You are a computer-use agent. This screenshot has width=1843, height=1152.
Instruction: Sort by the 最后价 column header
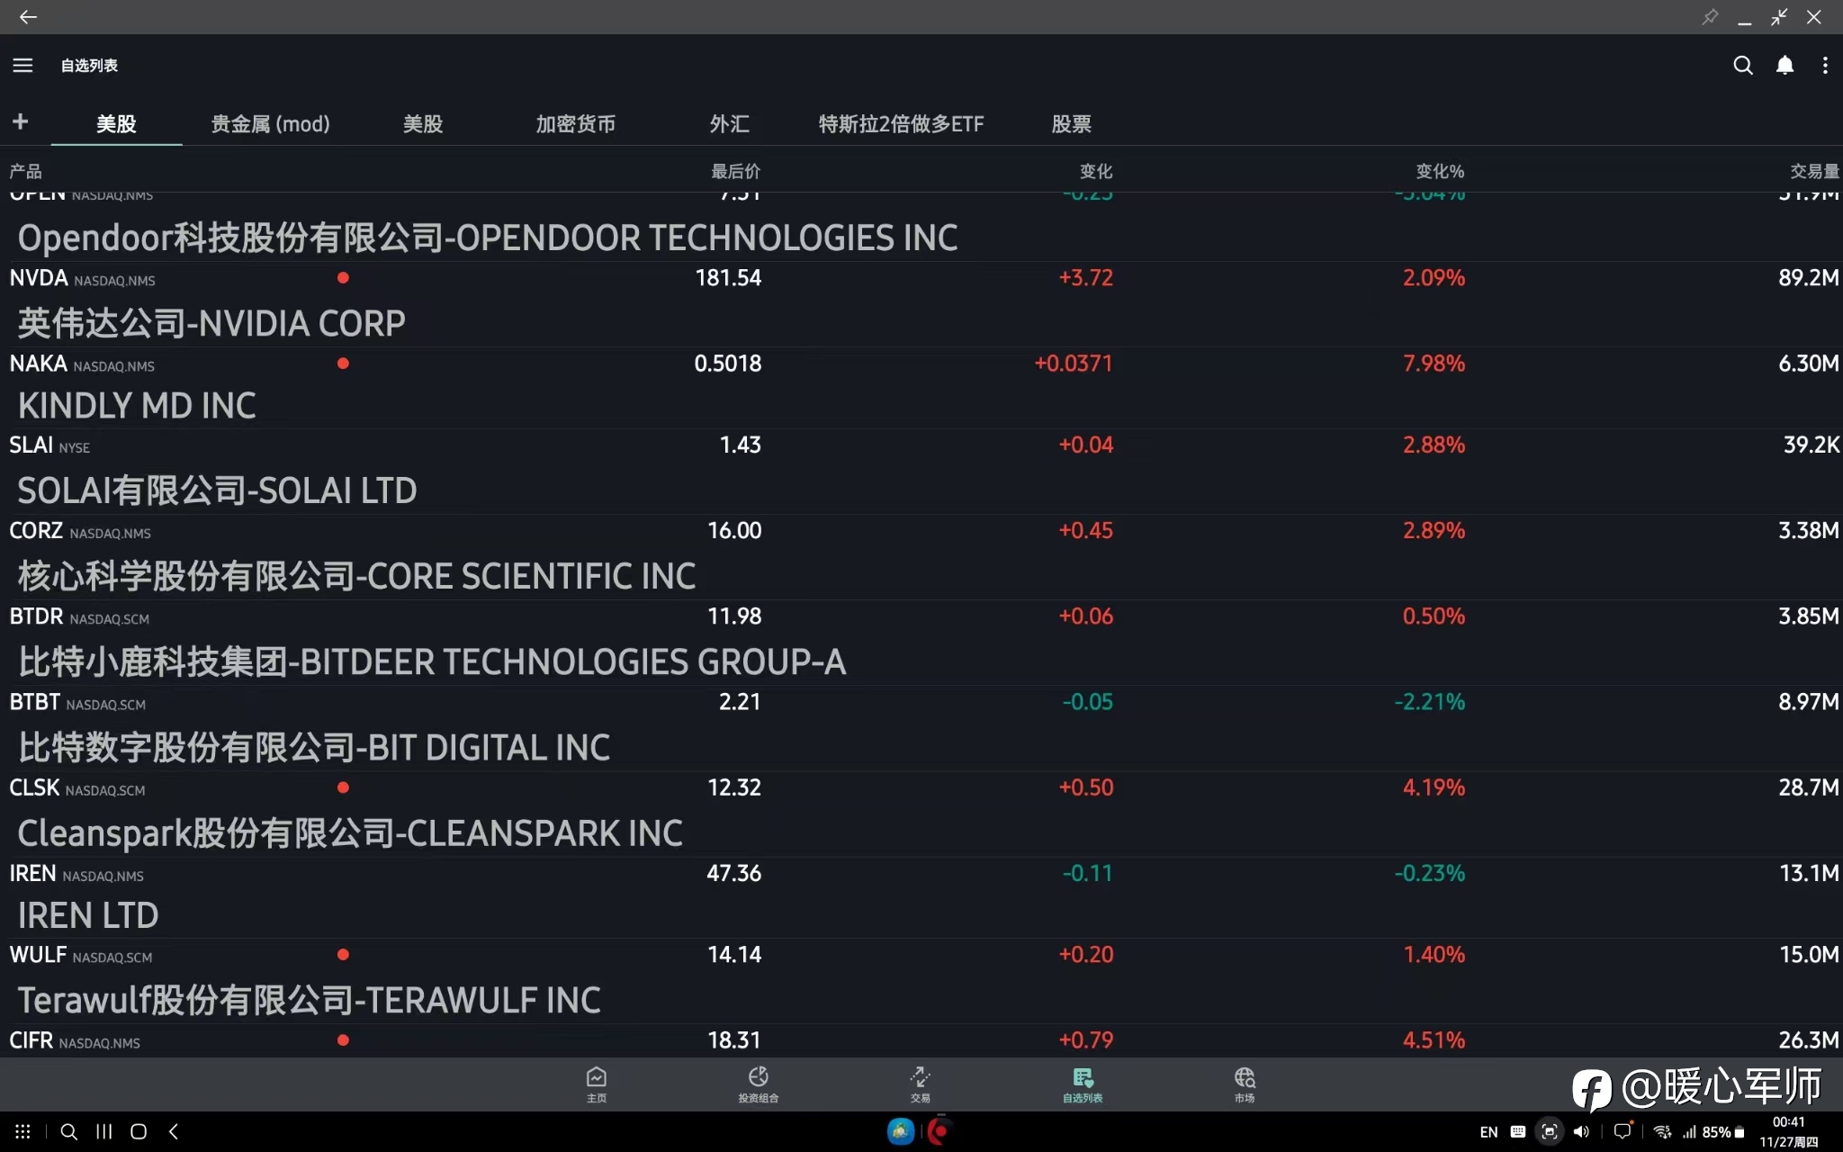tap(735, 171)
